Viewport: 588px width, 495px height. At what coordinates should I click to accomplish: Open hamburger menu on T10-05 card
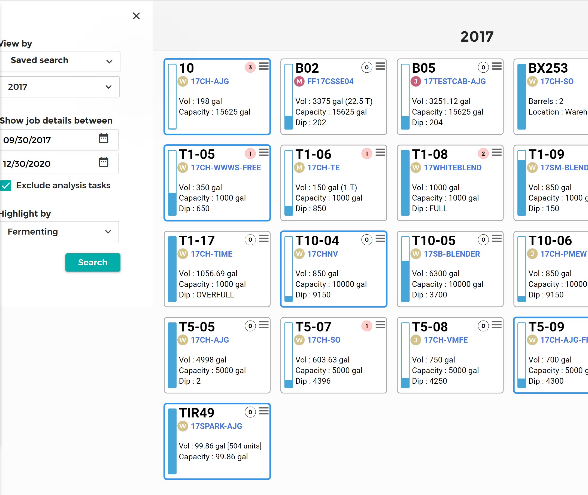[497, 239]
